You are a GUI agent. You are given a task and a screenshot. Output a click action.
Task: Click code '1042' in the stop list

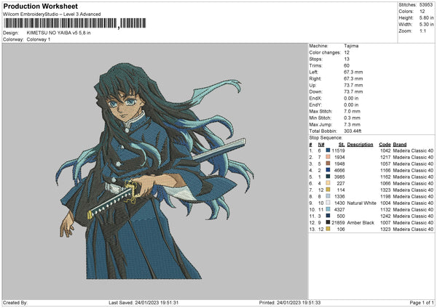pos(385,150)
